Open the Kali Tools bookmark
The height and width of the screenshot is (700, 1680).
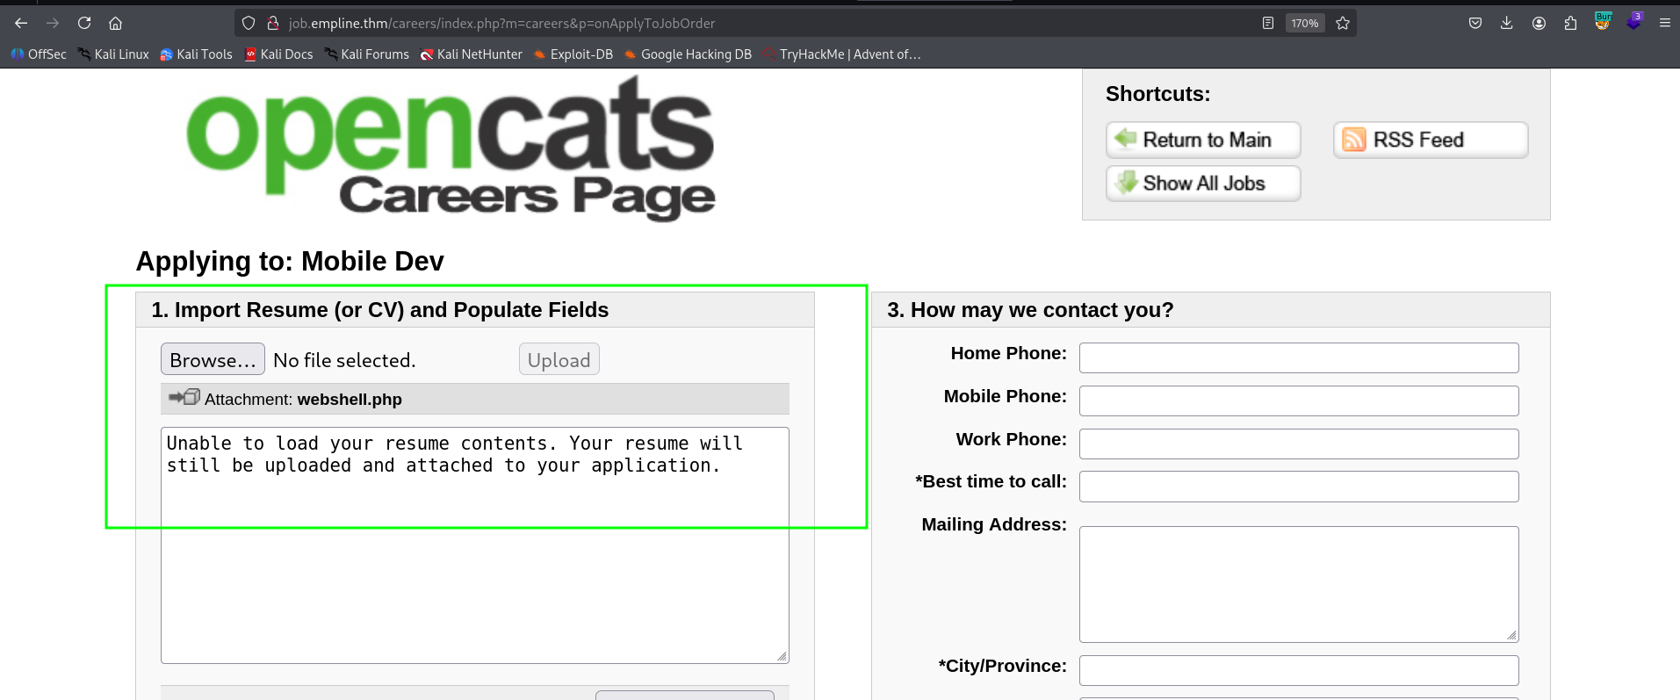(x=196, y=54)
